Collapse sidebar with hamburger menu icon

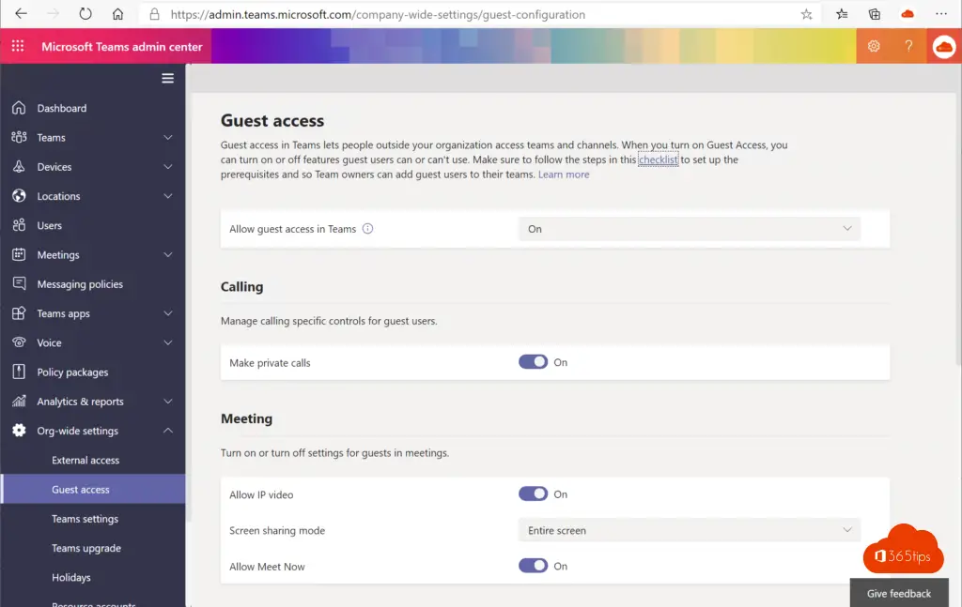coord(168,78)
